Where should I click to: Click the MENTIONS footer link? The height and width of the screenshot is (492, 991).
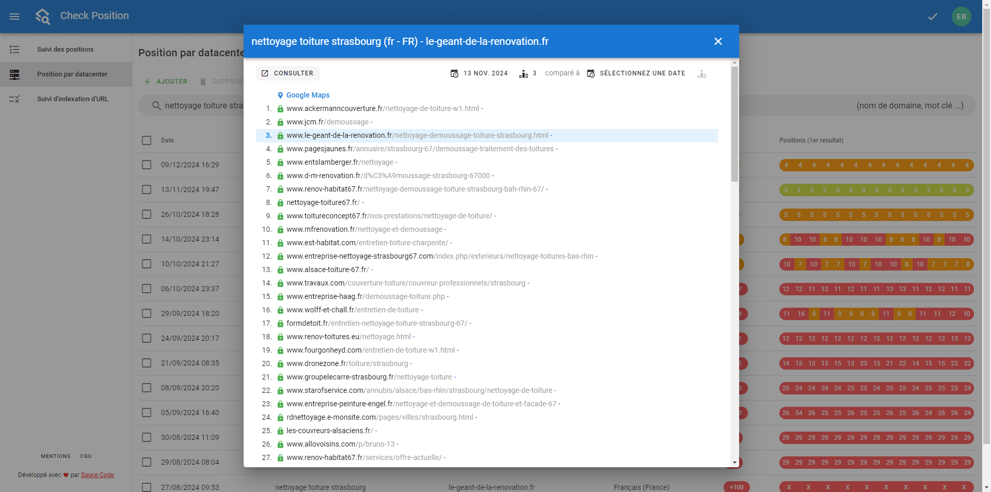pyautogui.click(x=56, y=456)
